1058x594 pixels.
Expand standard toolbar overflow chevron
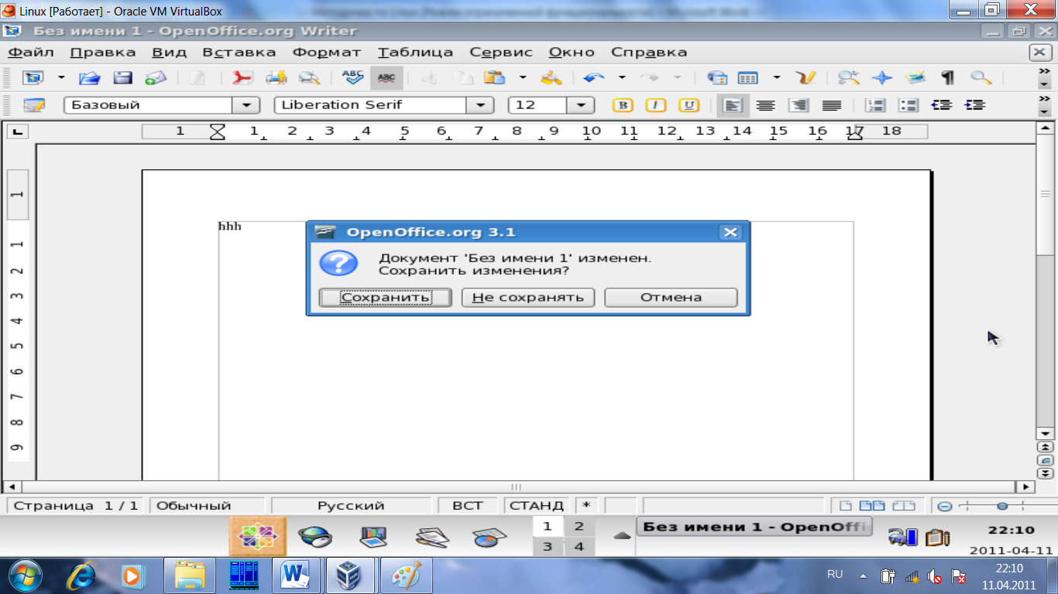click(x=1044, y=71)
